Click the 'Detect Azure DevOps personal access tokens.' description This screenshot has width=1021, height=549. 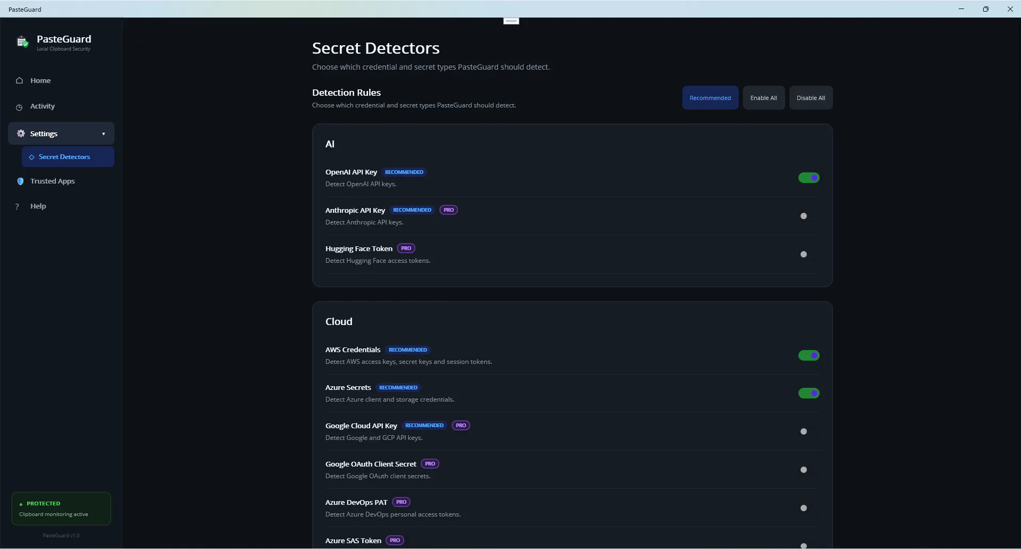(393, 514)
